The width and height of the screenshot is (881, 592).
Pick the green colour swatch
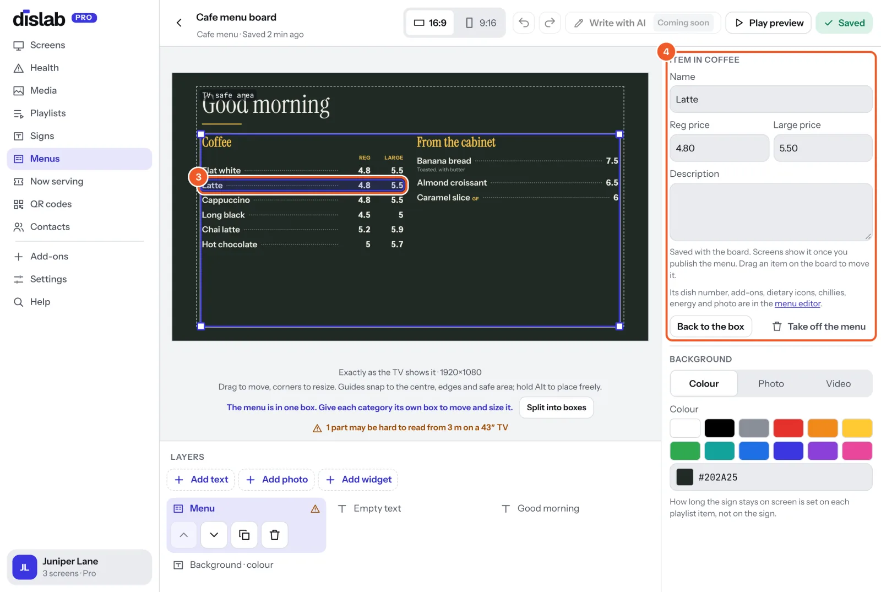[x=685, y=450]
